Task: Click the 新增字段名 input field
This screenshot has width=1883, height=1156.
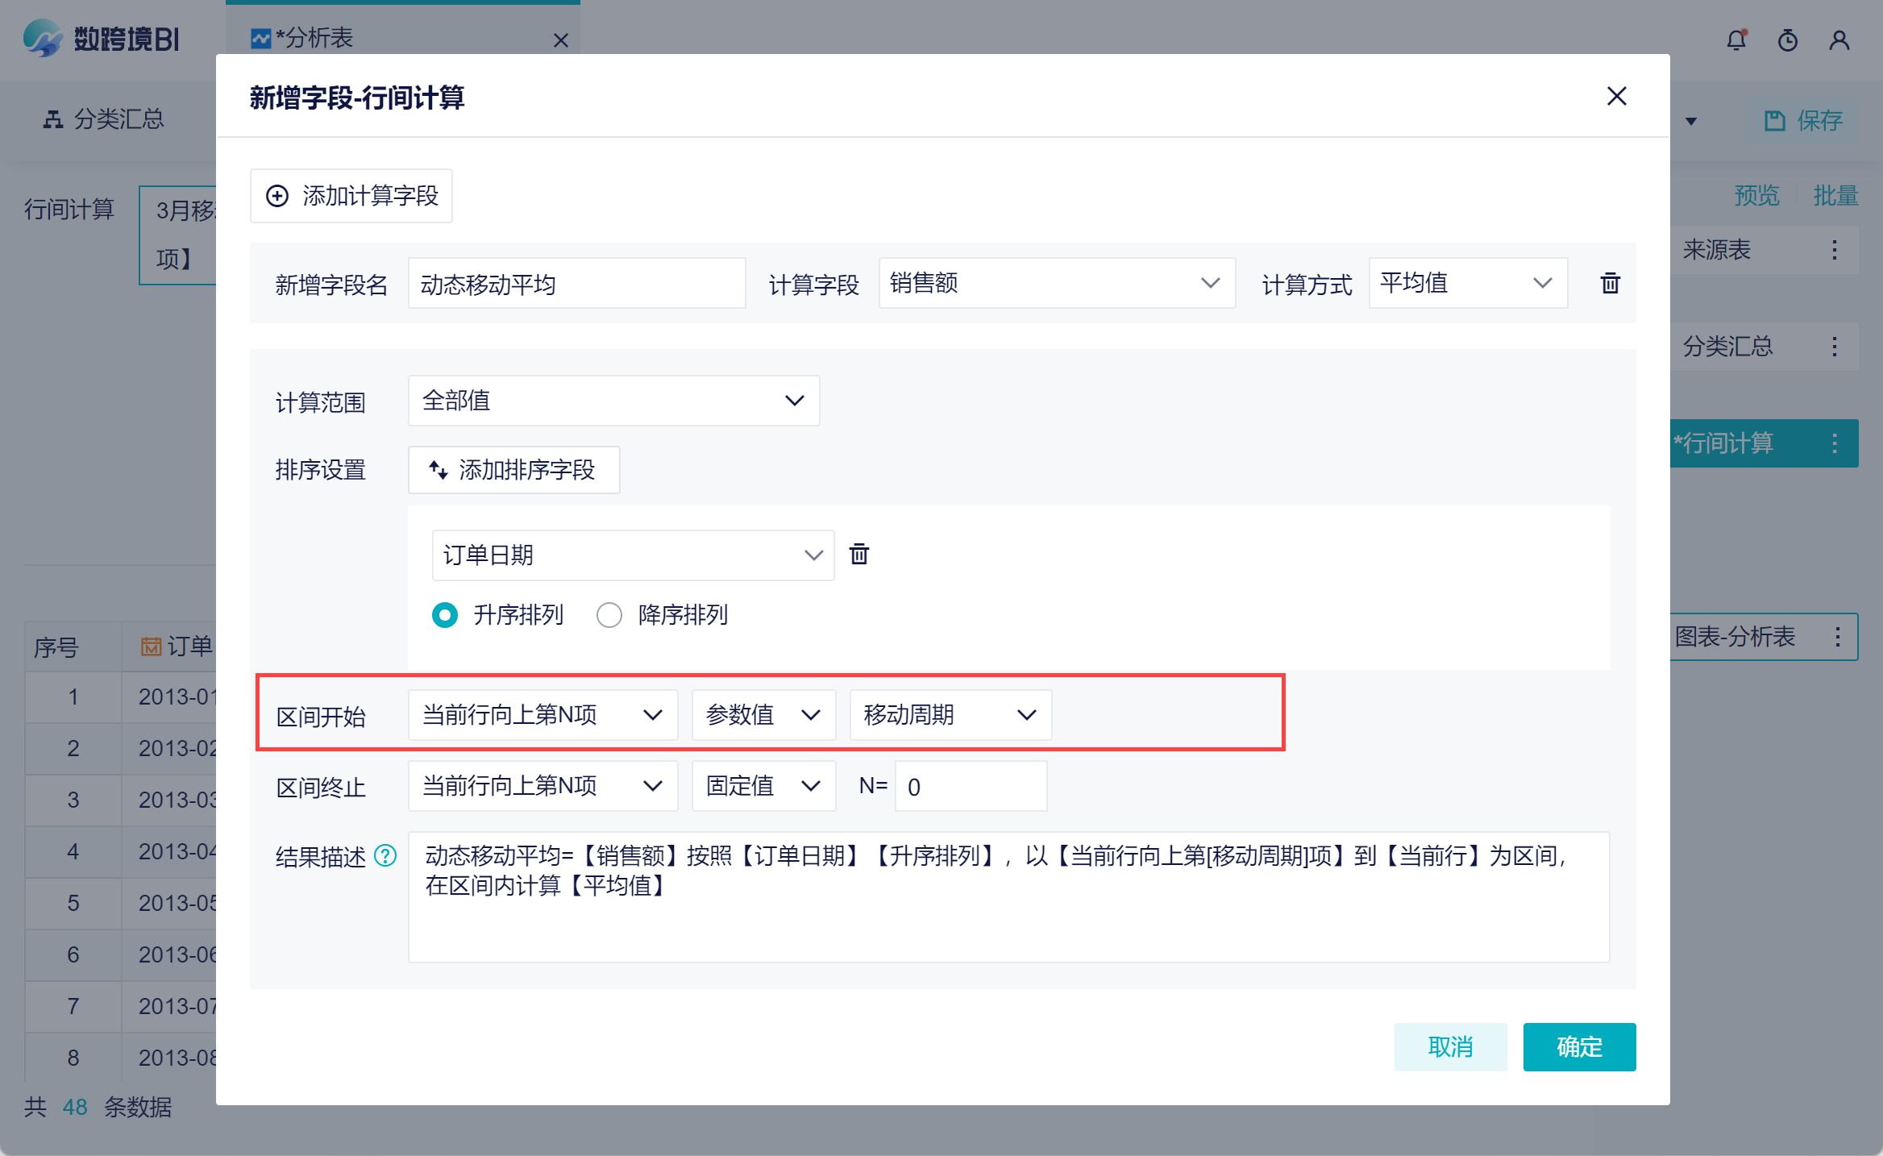Action: (576, 284)
